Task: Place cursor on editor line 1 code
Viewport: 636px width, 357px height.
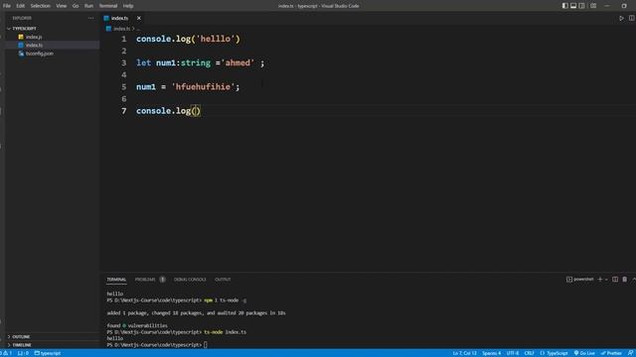Action: point(188,39)
